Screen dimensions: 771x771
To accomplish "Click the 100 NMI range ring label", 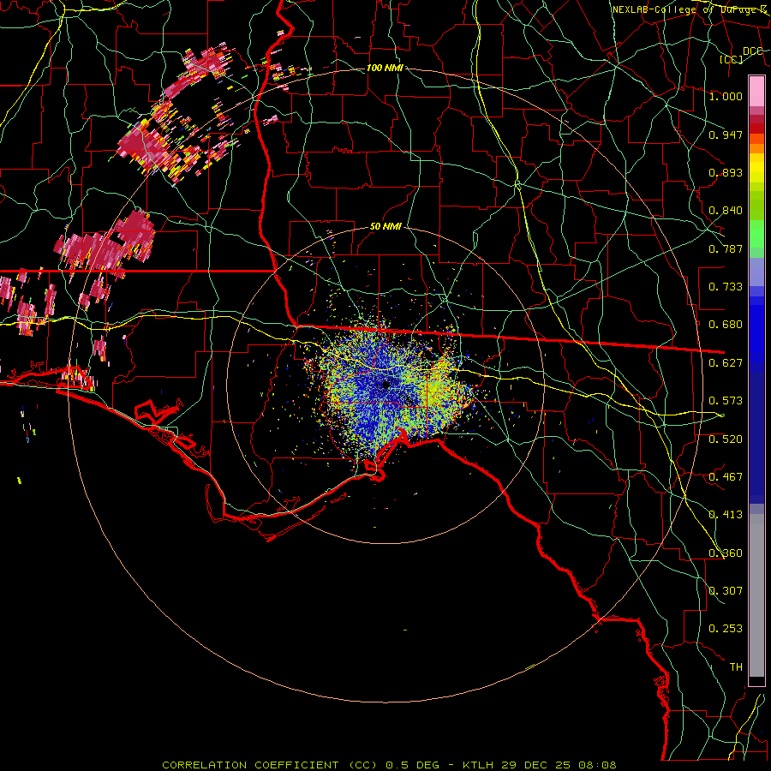I will [x=385, y=68].
